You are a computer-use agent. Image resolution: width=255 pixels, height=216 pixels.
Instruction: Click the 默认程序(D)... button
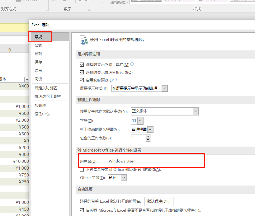(x=159, y=201)
